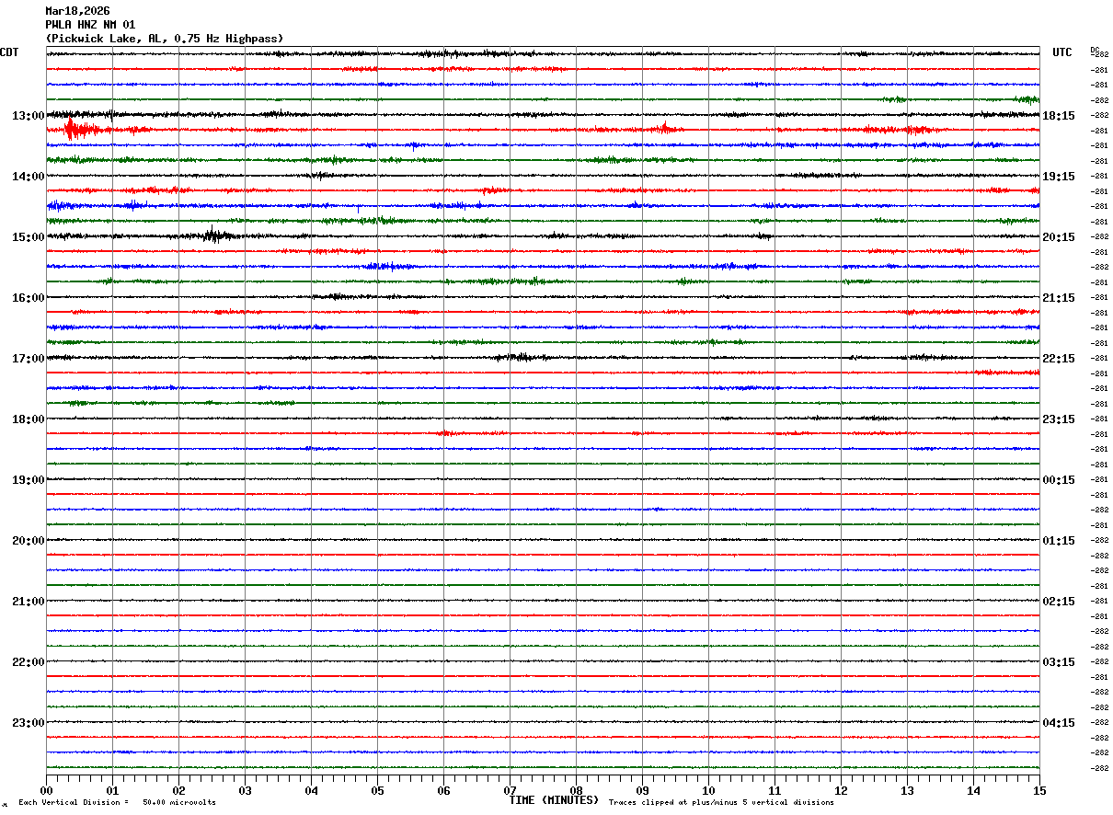Click the 04:15 UTC time label
This screenshot has width=1113, height=815.
tap(1059, 723)
